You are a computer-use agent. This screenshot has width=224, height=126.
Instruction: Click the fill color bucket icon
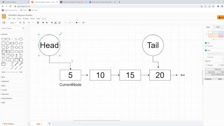tap(52, 22)
